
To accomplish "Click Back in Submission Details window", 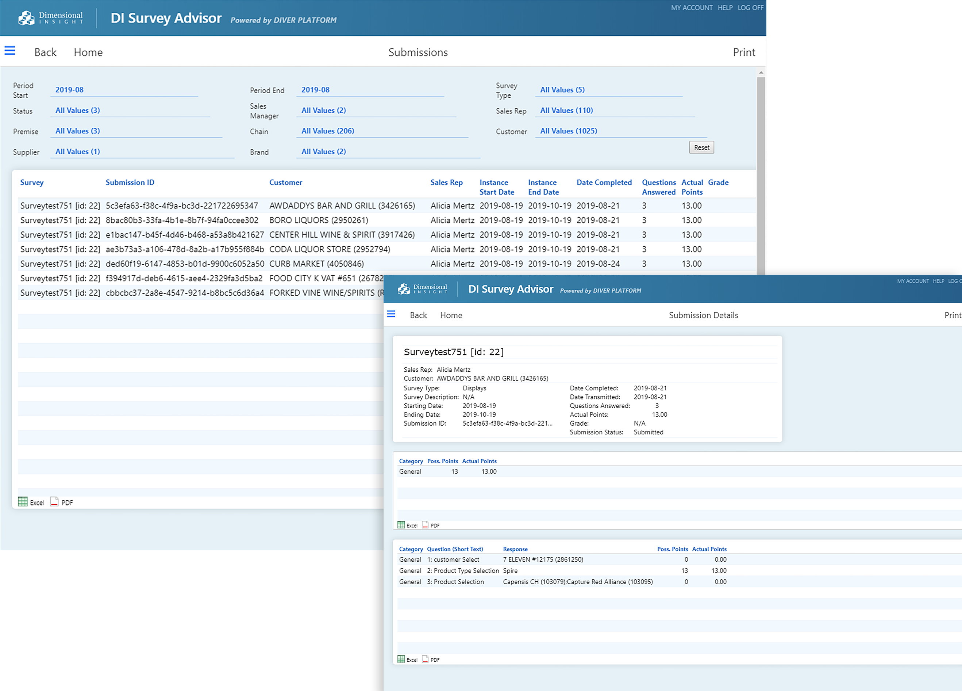I will [418, 315].
